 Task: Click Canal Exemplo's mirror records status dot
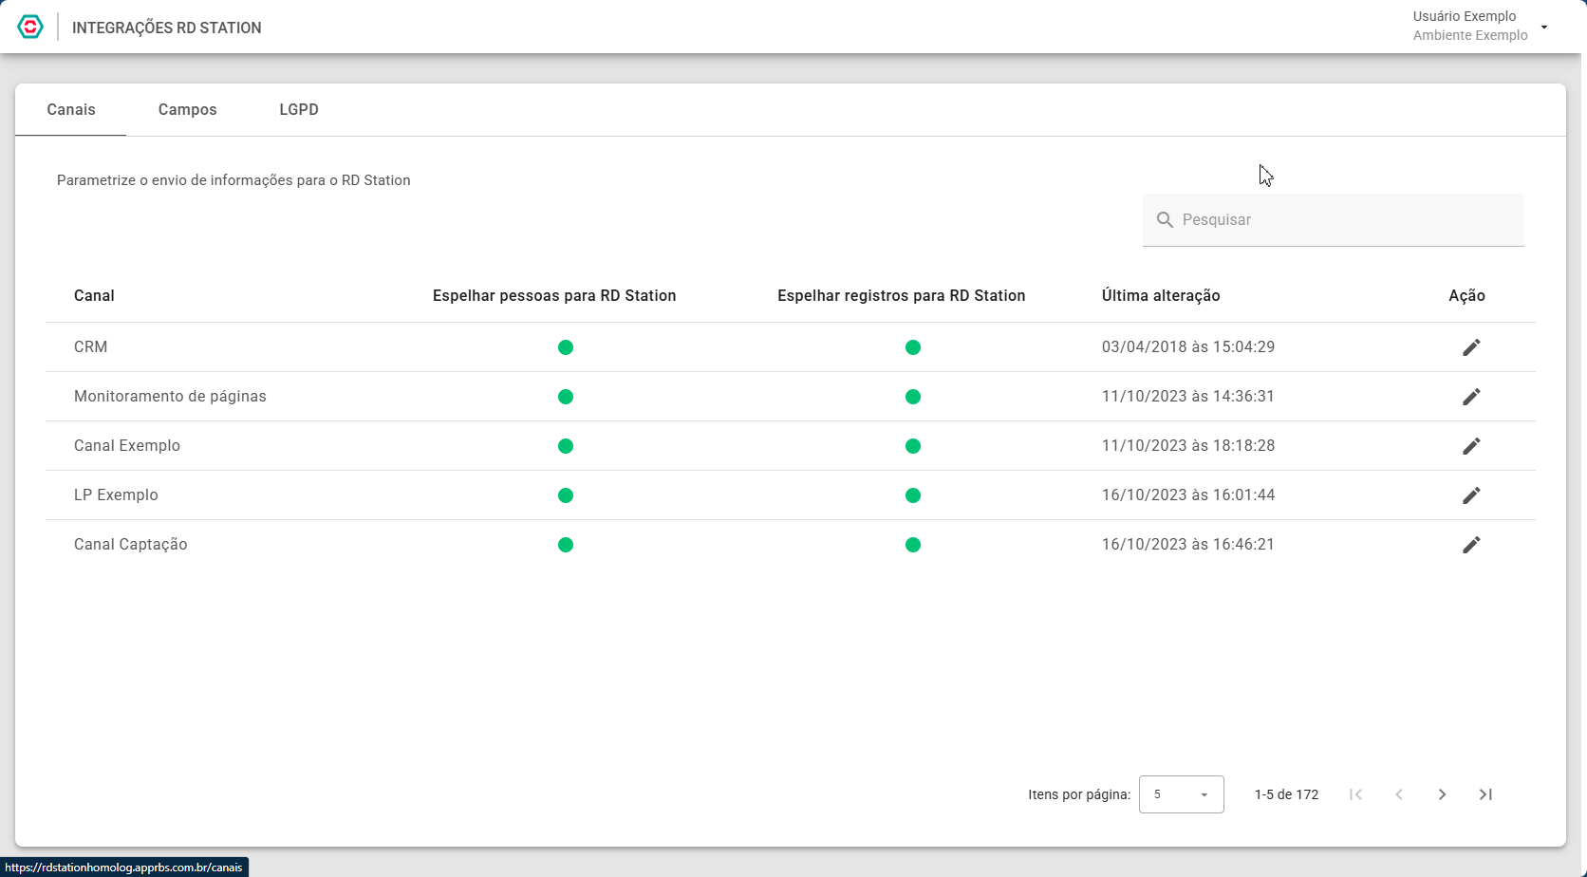coord(913,446)
